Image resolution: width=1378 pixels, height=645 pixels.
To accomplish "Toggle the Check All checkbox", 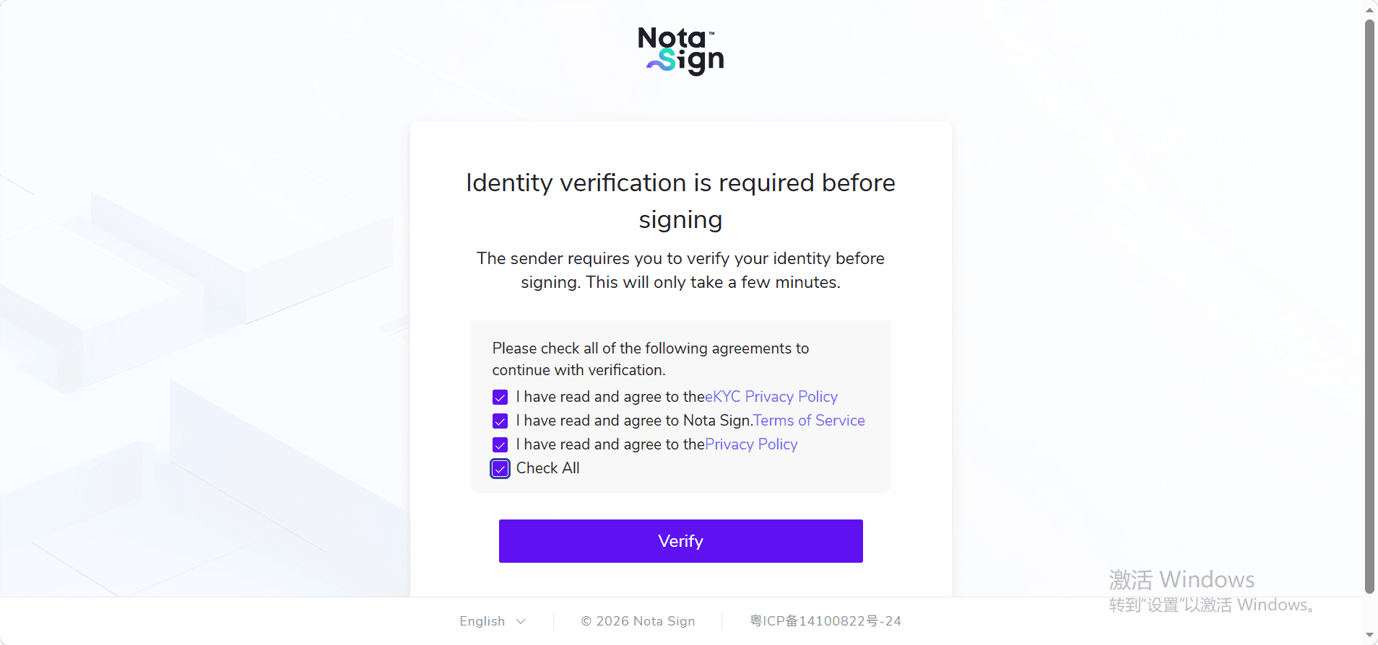I will tap(500, 469).
